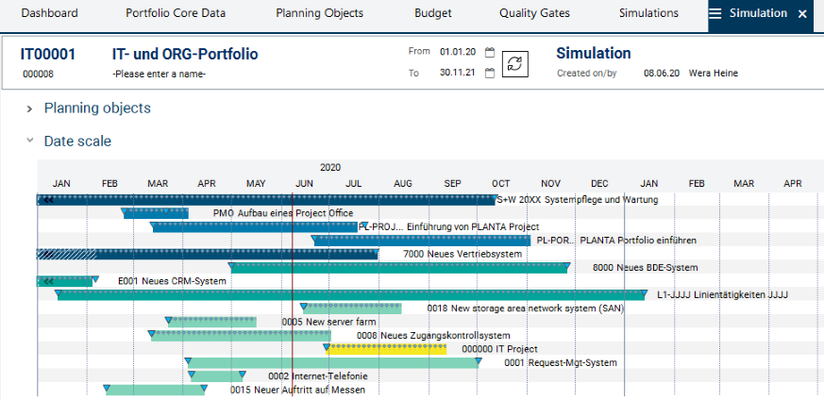Screen dimensions: 824x400
Task: Select the yellow 000000 IT Project bar
Action: tap(387, 349)
